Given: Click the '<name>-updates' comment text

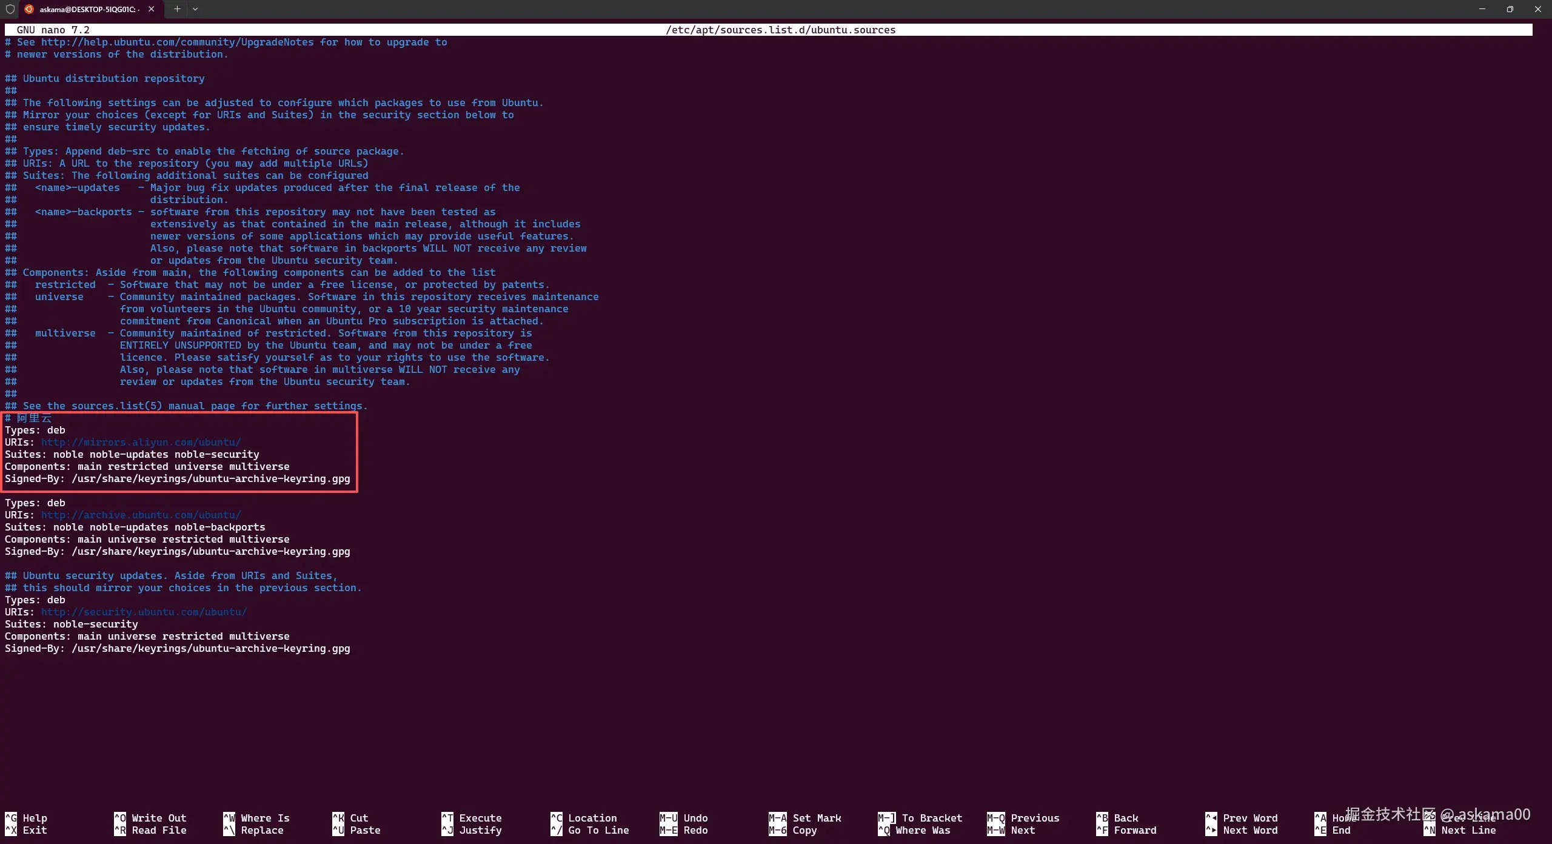Looking at the screenshot, I should click(78, 188).
